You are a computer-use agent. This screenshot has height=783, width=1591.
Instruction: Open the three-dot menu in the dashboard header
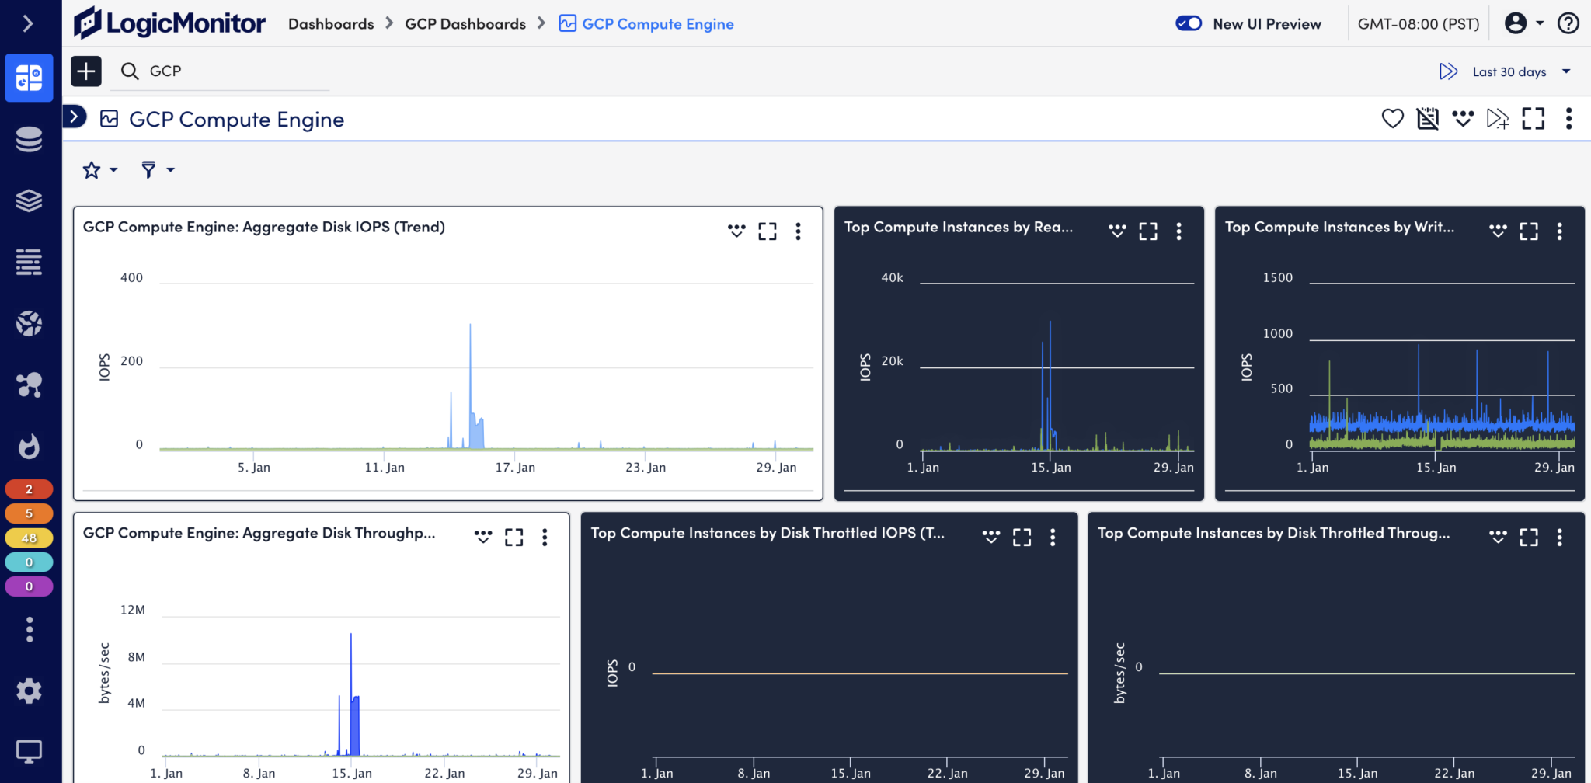[1570, 118]
